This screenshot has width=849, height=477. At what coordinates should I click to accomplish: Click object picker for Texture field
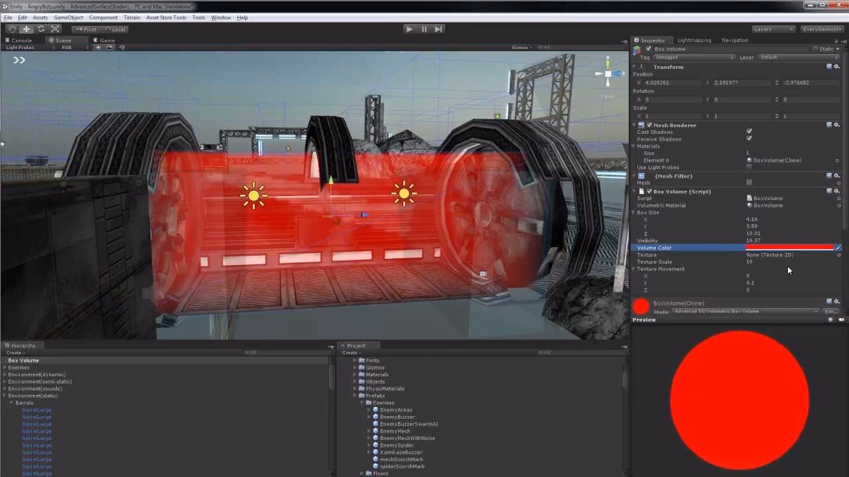[x=838, y=255]
